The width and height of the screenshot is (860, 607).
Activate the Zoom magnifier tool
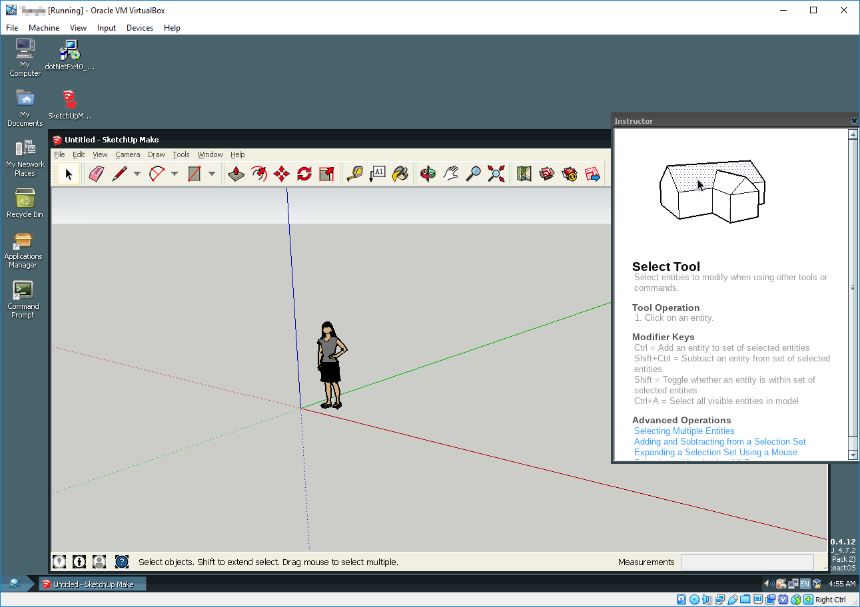click(x=473, y=174)
